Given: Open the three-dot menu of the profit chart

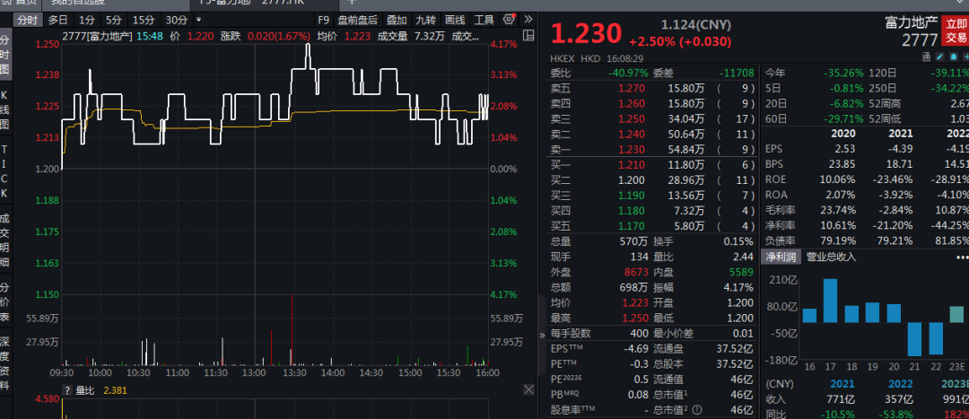Looking at the screenshot, I should coord(962,258).
